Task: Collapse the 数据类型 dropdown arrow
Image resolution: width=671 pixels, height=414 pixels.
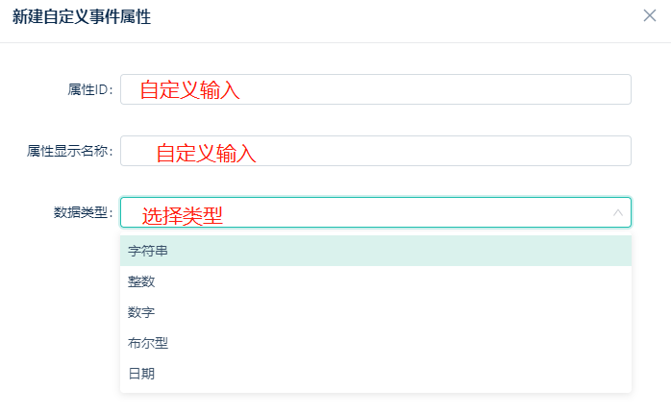Action: click(x=617, y=212)
